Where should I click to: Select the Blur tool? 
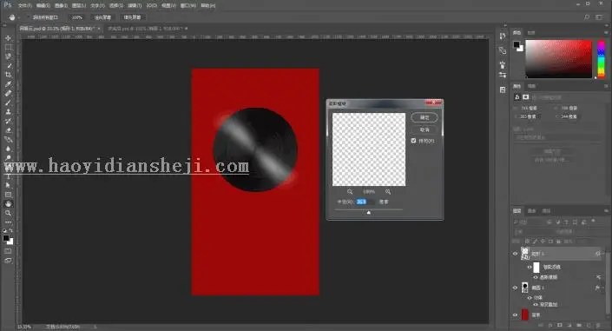tap(8, 149)
